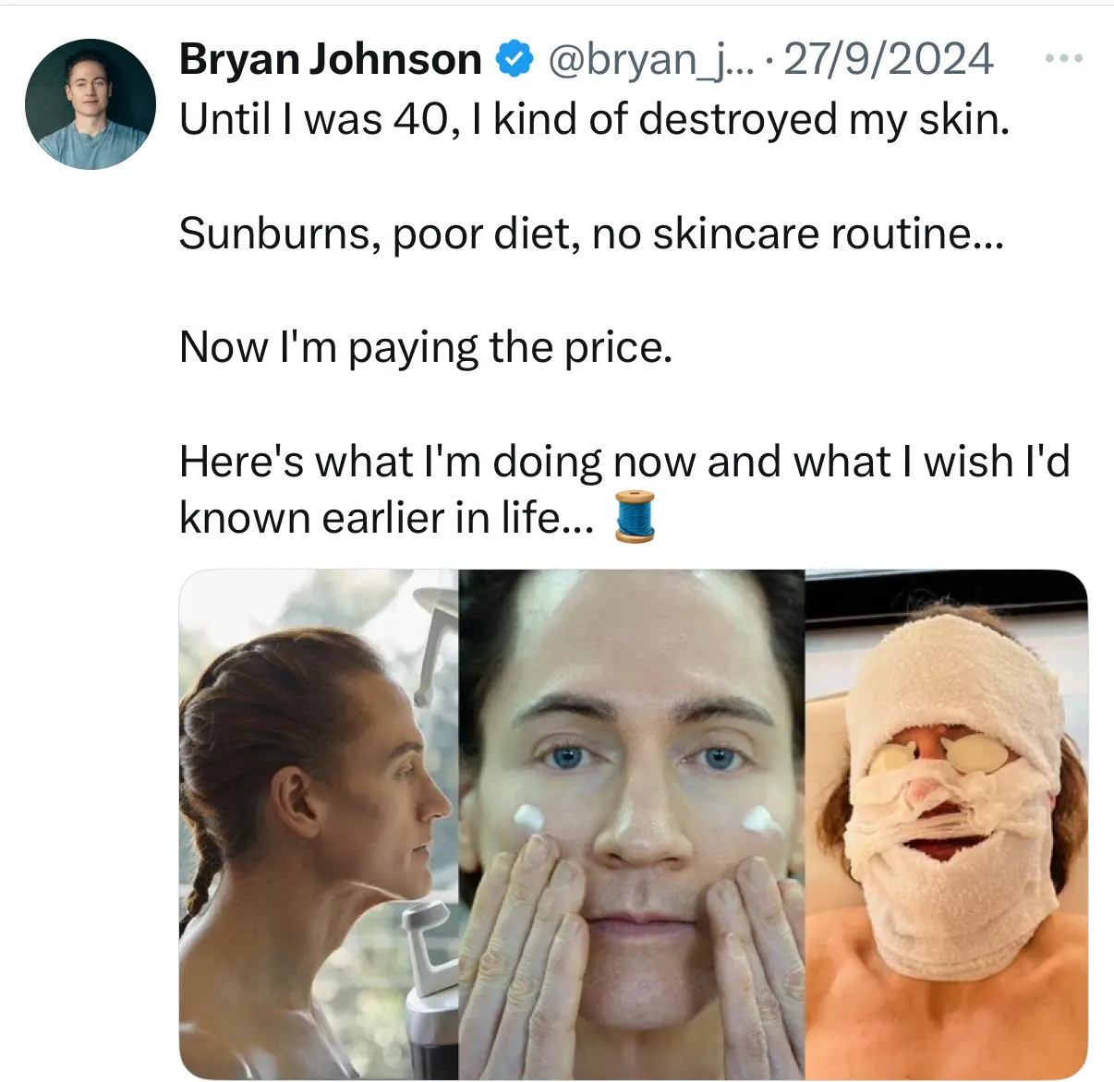Open the @bryan_j... handle link
This screenshot has height=1082, width=1114.
[x=650, y=59]
